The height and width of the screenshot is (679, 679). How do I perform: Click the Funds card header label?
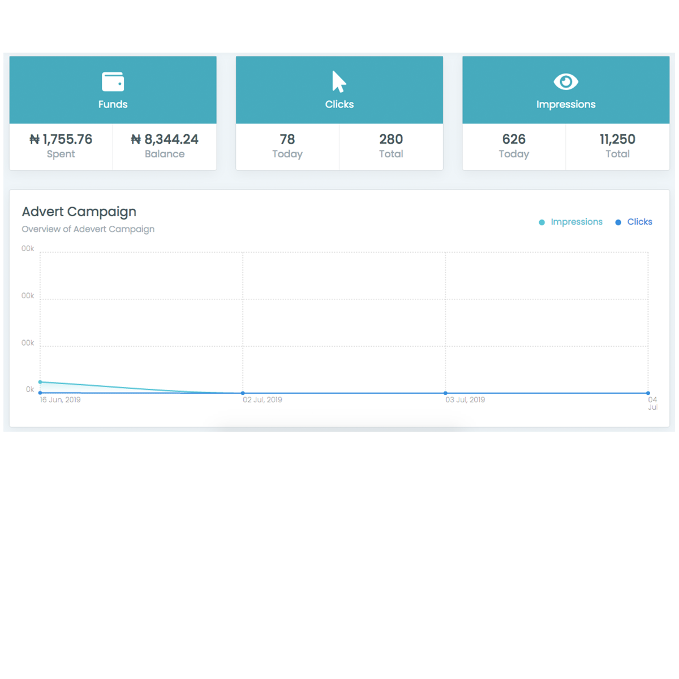click(113, 104)
